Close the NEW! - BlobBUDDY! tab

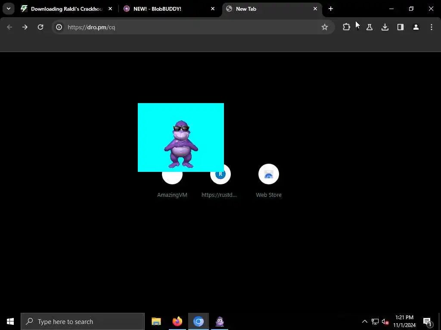(213, 9)
